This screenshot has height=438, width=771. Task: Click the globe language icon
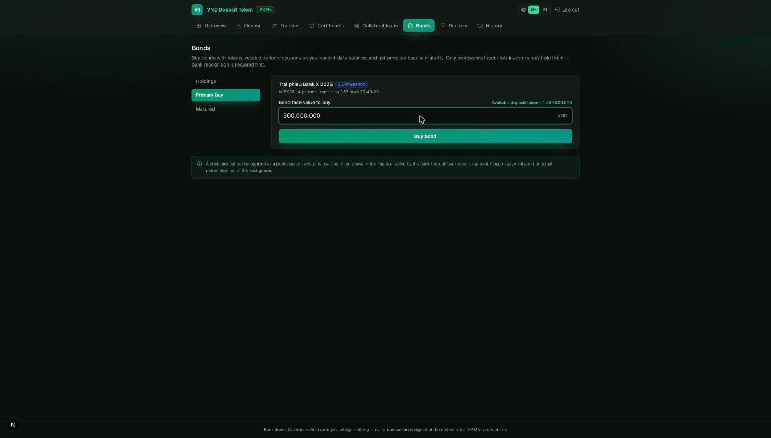tap(523, 9)
